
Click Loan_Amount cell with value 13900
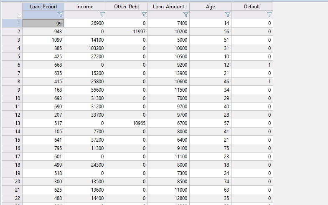pyautogui.click(x=169, y=73)
